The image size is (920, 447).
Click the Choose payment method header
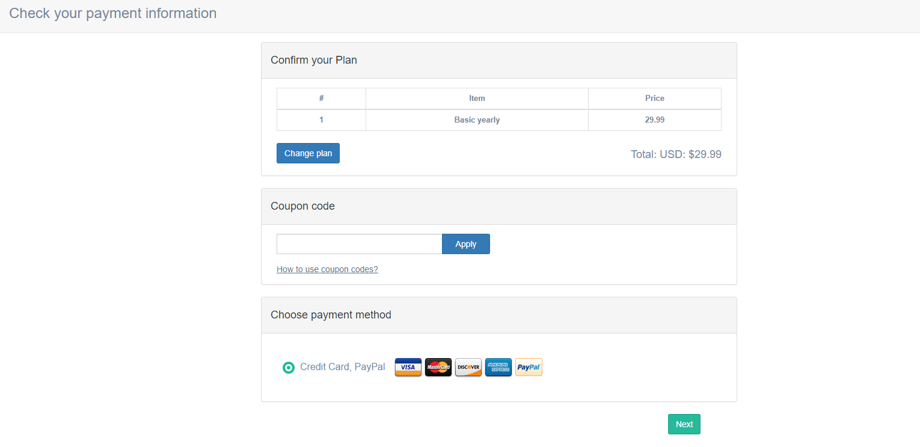click(331, 314)
